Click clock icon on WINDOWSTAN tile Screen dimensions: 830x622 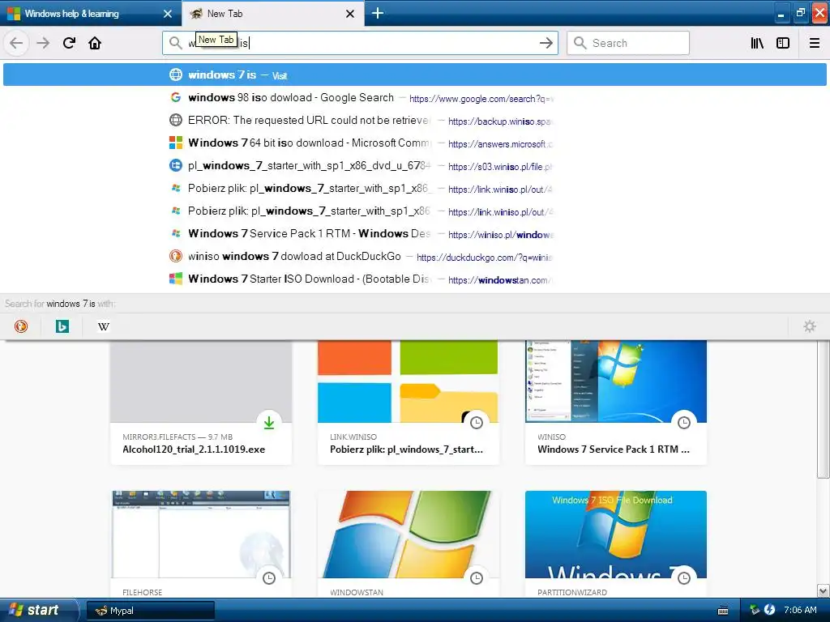tap(477, 578)
